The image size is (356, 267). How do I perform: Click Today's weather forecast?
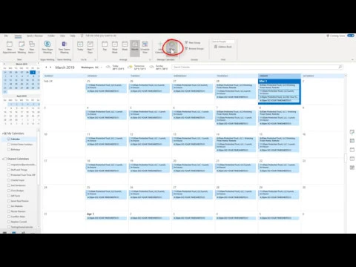point(115,67)
